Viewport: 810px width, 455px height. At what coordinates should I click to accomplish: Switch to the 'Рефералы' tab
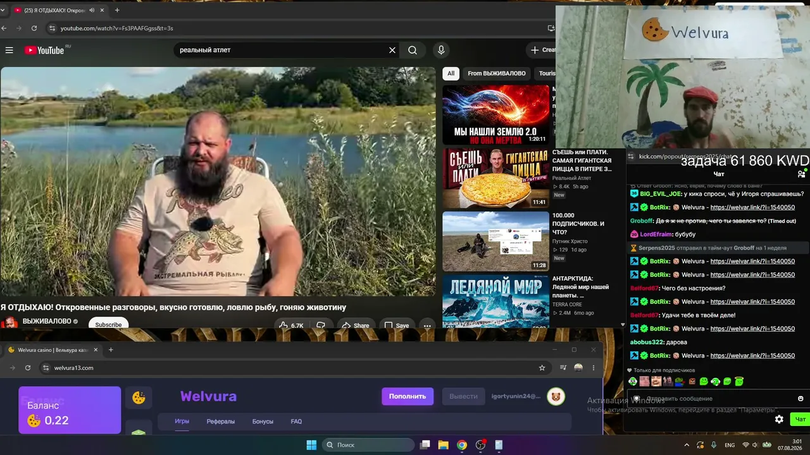click(221, 422)
